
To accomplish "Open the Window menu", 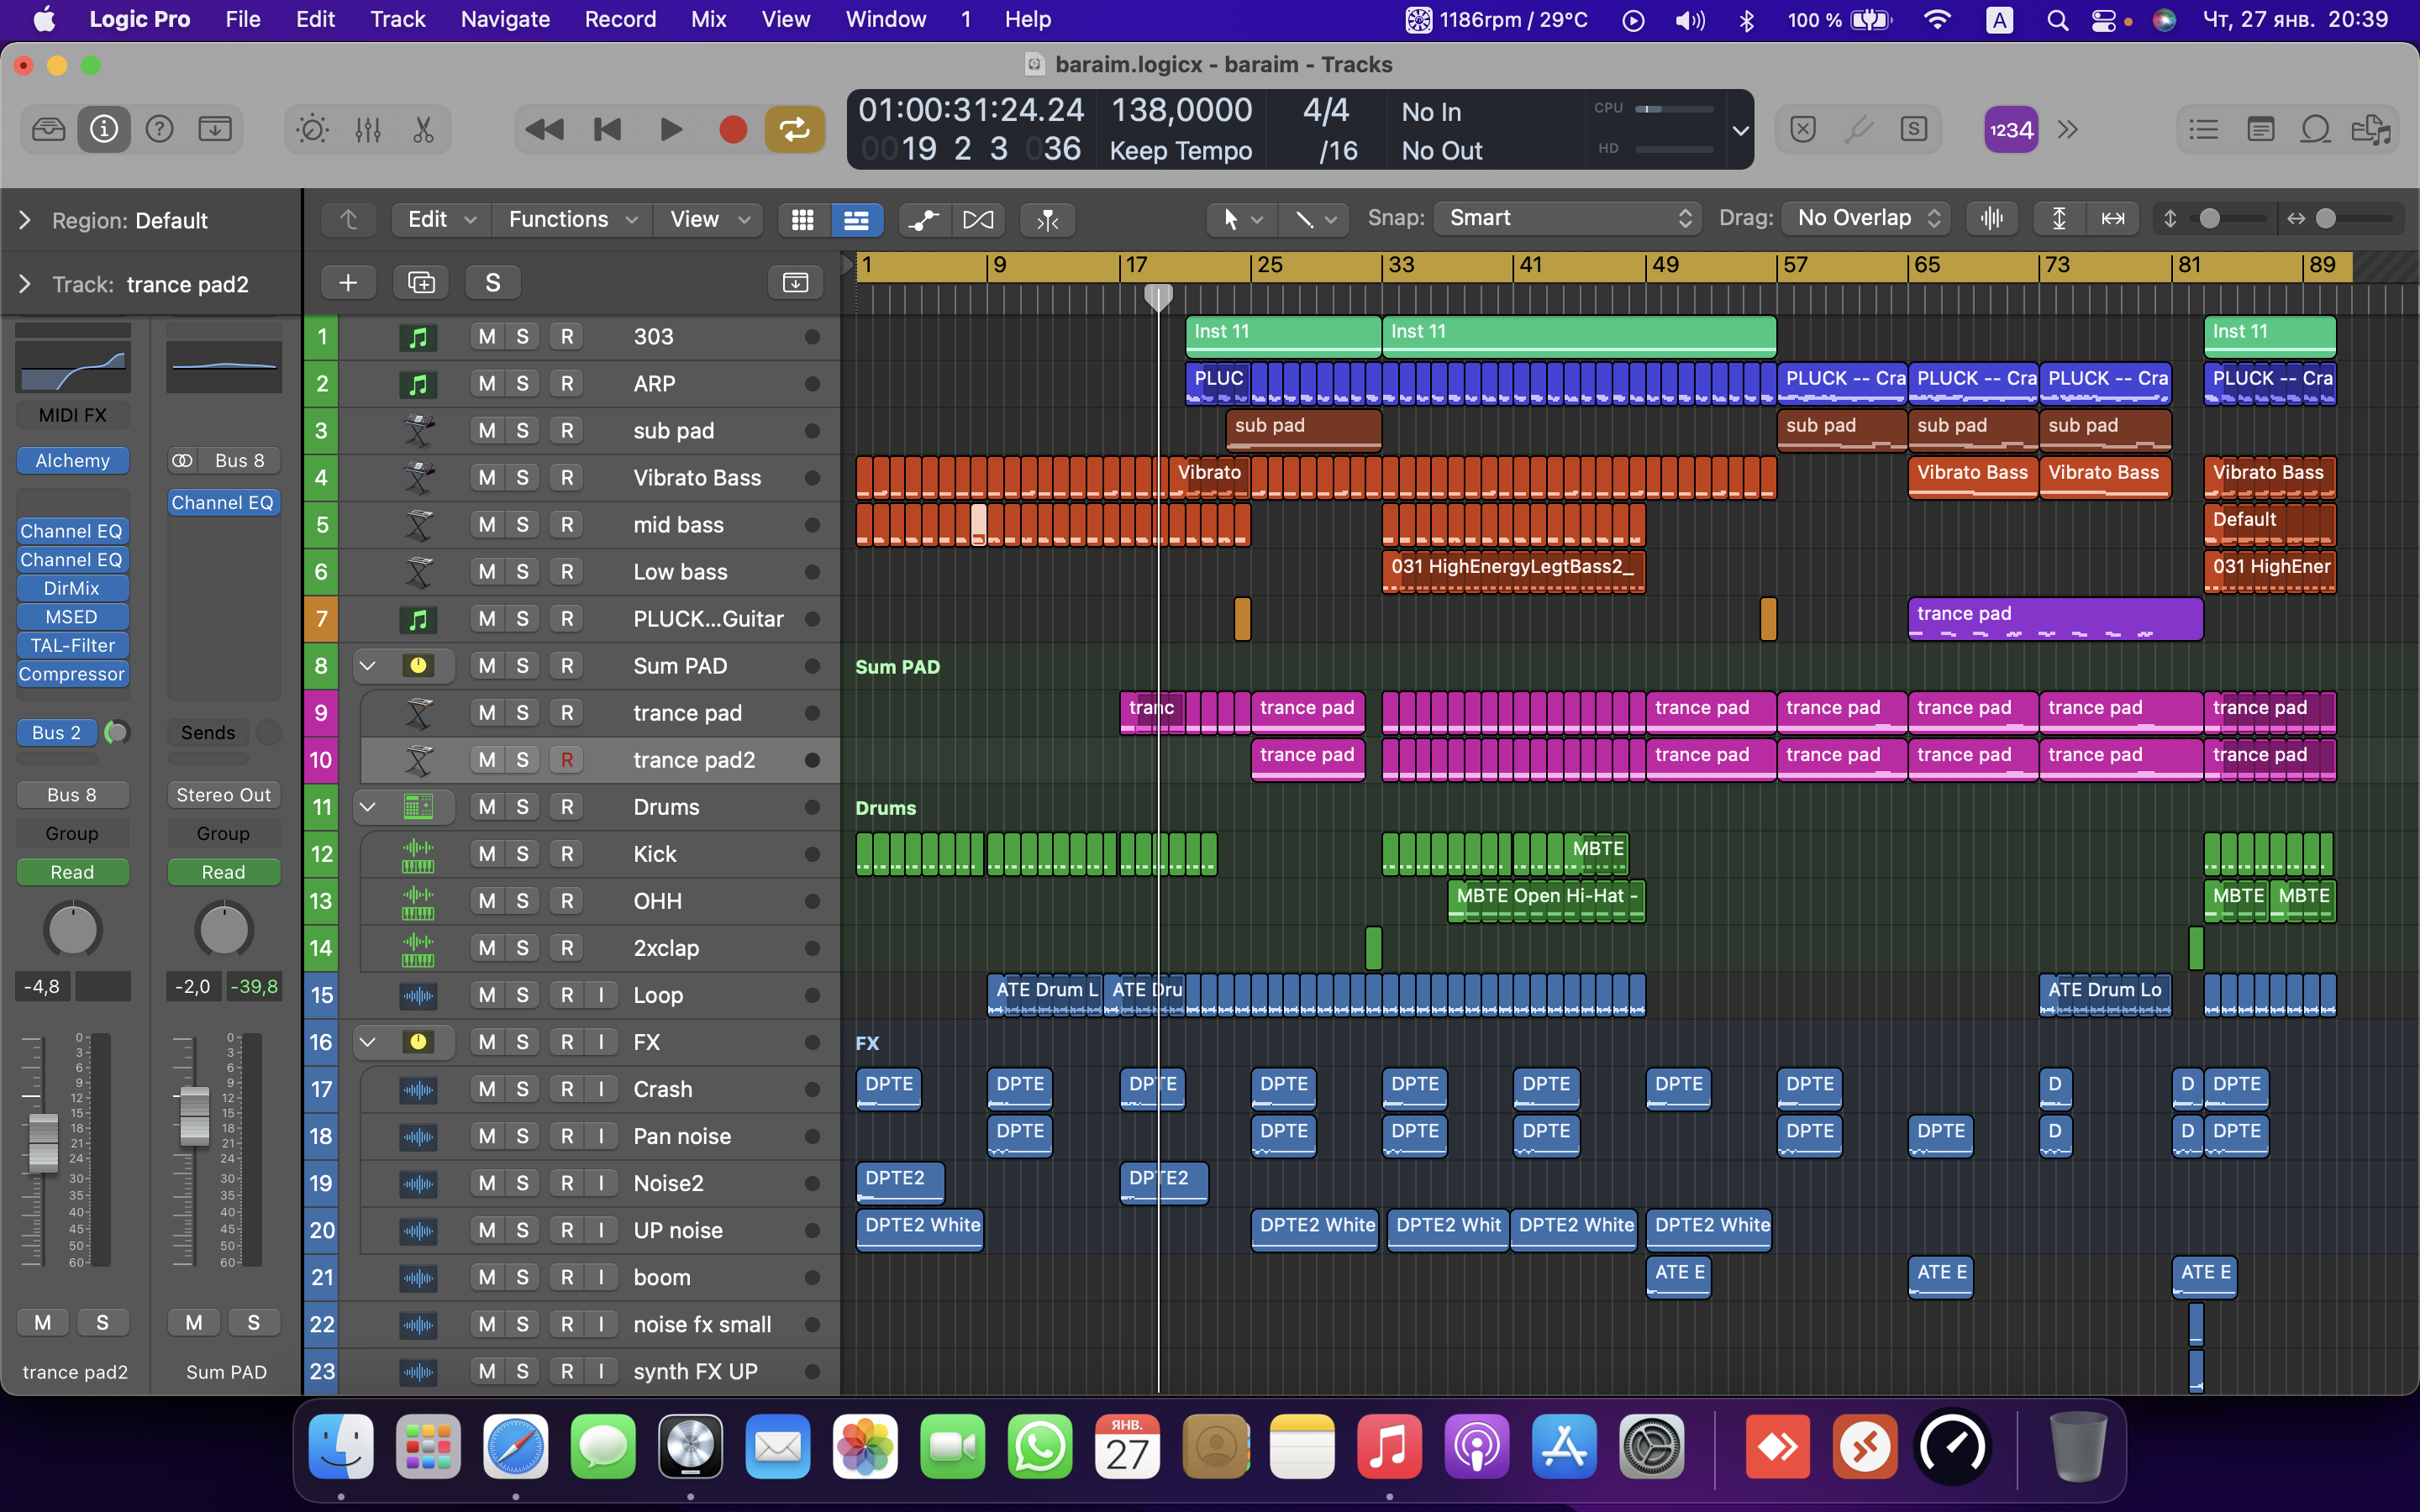I will 886,19.
